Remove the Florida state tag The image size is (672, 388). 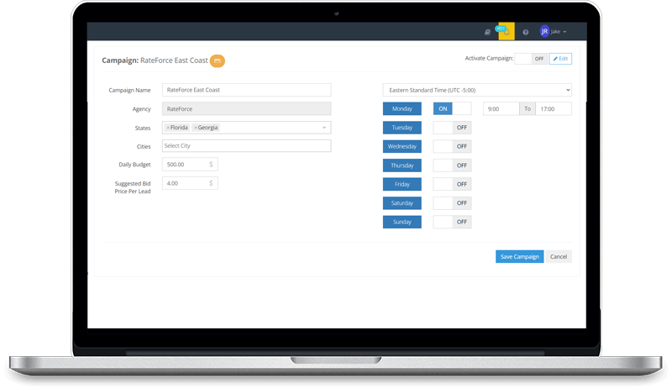tap(168, 128)
